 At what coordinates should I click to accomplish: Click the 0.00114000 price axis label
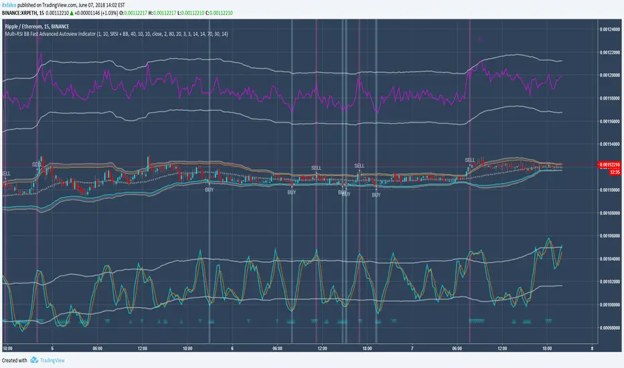[x=610, y=144]
